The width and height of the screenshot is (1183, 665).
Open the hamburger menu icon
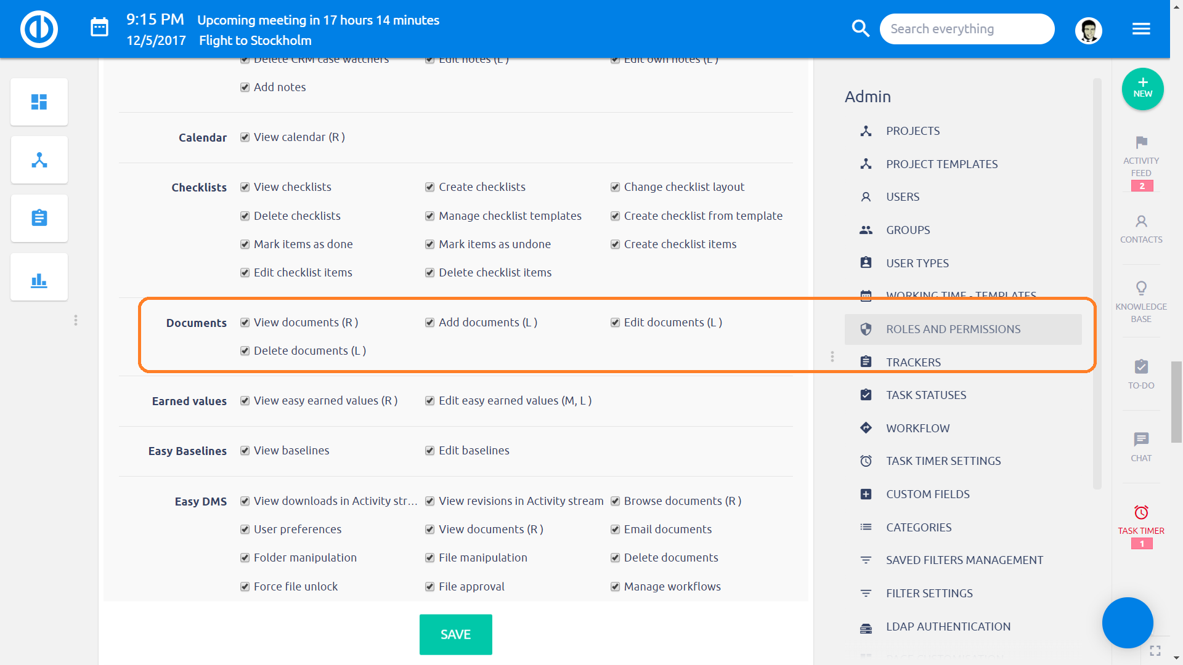[x=1141, y=29]
